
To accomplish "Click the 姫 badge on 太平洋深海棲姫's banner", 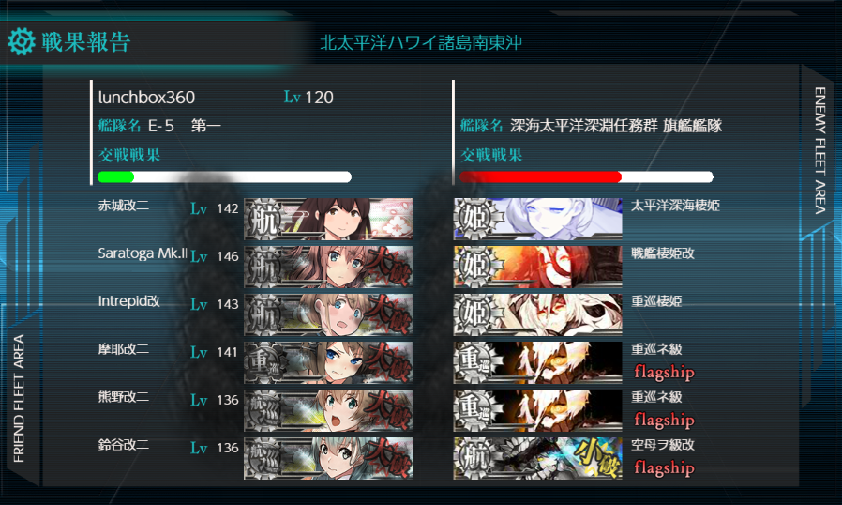I will pos(474,219).
